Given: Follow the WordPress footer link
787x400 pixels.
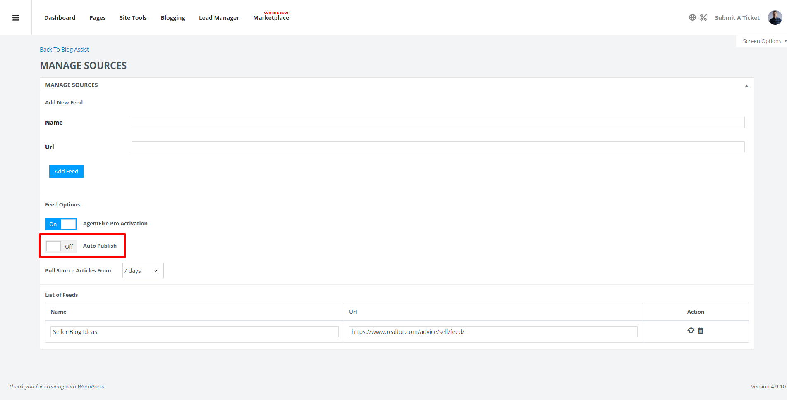Looking at the screenshot, I should point(91,387).
